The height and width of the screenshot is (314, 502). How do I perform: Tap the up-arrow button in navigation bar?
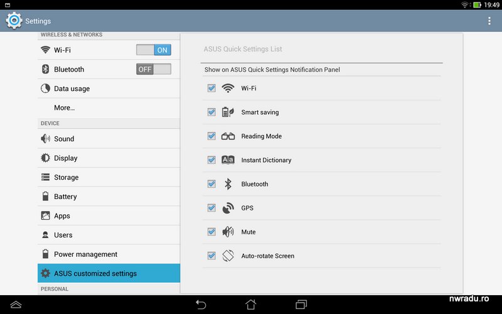point(16,305)
